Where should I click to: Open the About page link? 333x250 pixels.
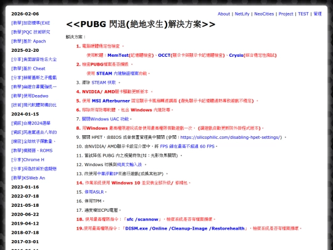click(224, 14)
